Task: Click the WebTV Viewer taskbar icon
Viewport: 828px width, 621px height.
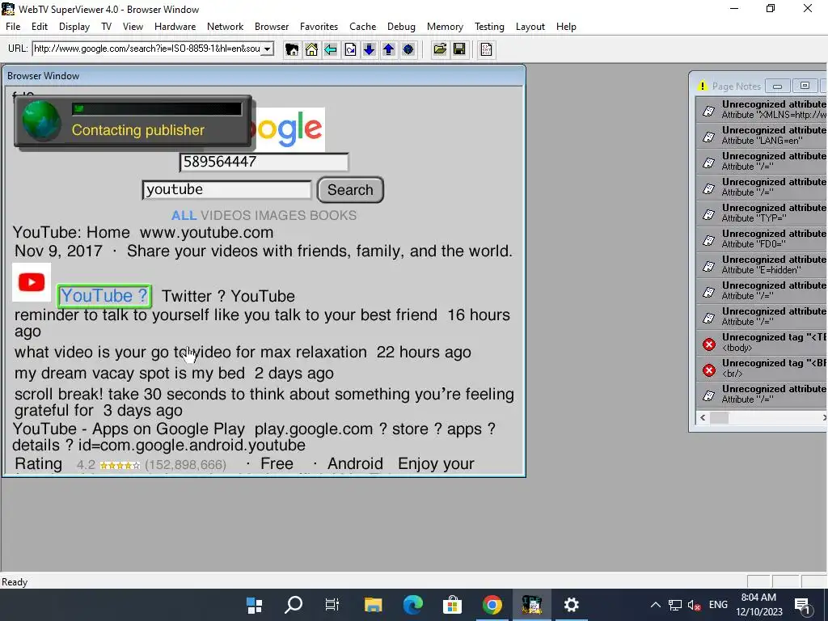Action: click(x=532, y=605)
